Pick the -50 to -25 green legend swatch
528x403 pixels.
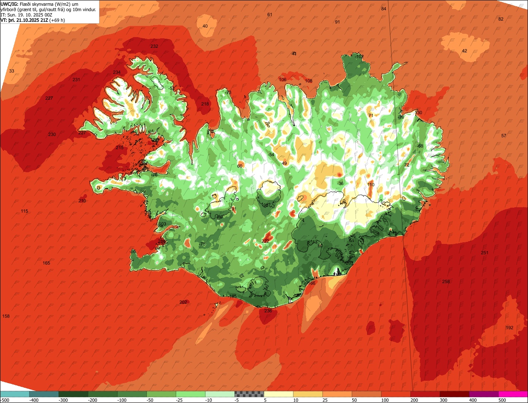[161, 394]
